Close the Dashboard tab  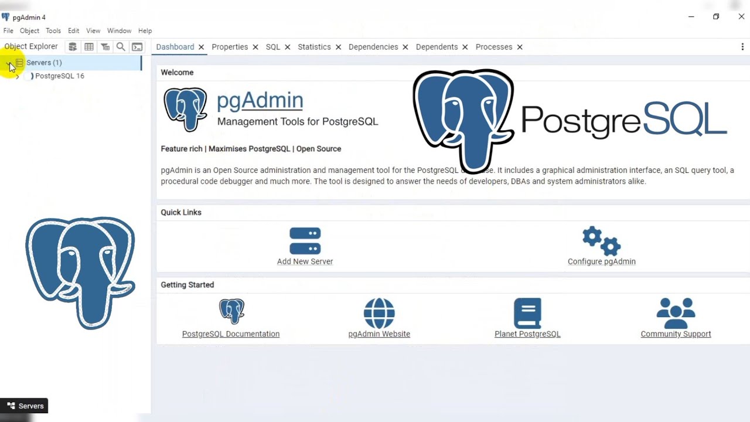201,47
